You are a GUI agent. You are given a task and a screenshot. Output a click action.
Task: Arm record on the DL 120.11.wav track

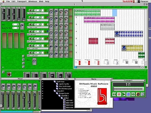point(30,24)
